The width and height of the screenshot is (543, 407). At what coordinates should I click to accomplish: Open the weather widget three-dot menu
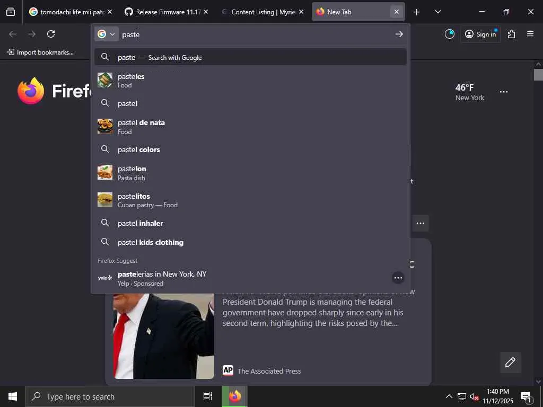click(x=504, y=92)
